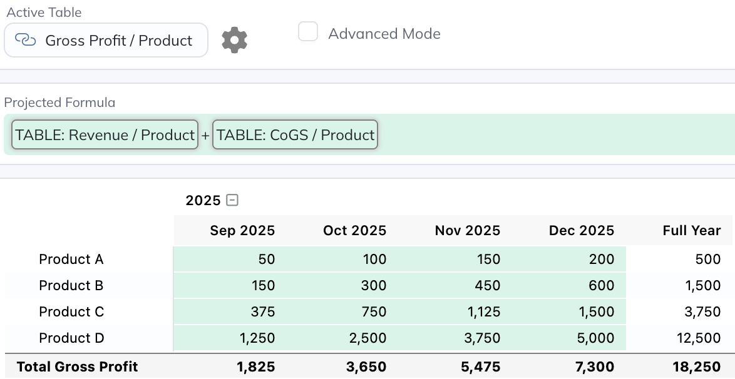This screenshot has width=735, height=379.
Task: Select the Oct 2025 column header
Action: point(354,231)
